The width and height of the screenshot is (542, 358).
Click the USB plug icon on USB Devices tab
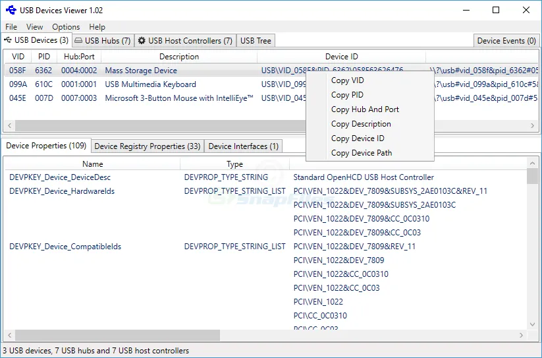(8, 40)
